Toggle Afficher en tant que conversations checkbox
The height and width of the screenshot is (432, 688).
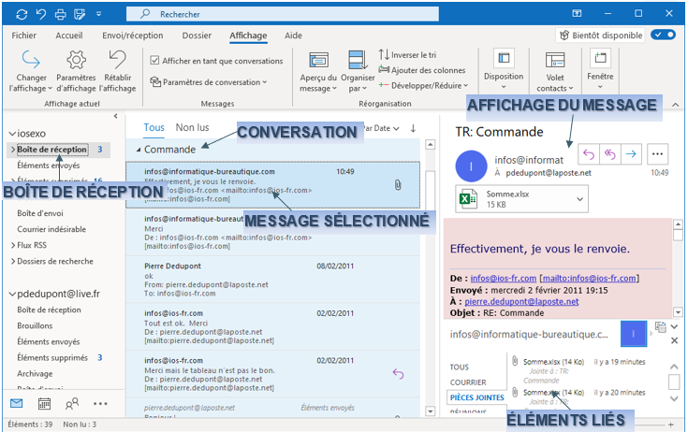154,61
